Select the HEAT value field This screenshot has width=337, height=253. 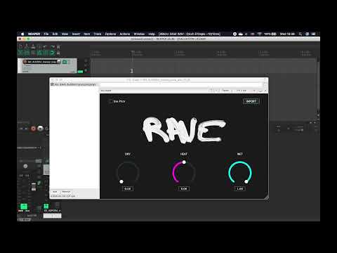tap(184, 188)
